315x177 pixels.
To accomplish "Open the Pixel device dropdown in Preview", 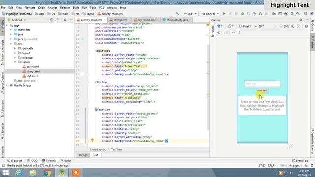I will pyautogui.click(x=245, y=26).
